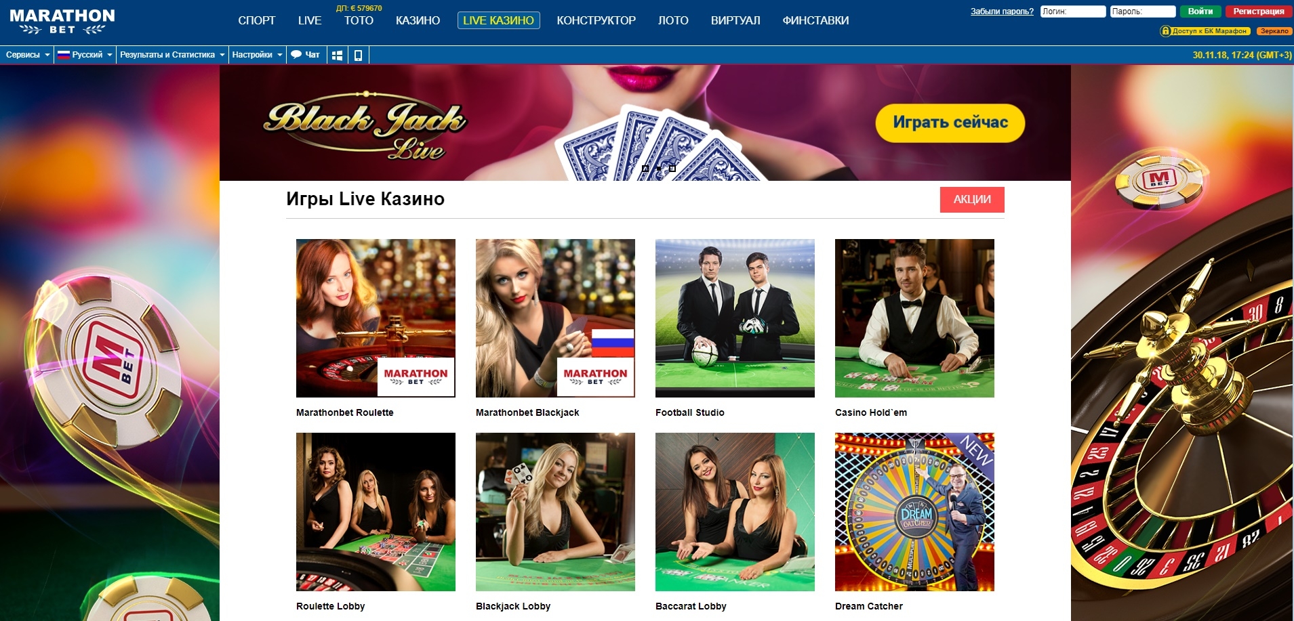Click the Логин input field
The width and height of the screenshot is (1294, 621).
tap(1073, 12)
